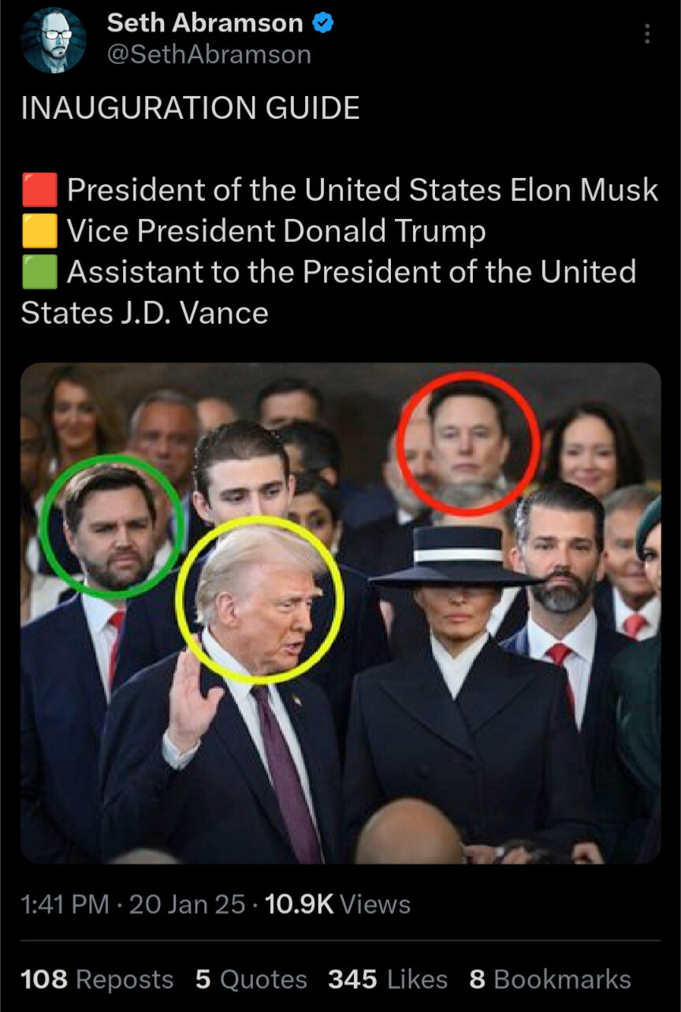This screenshot has height=1012, width=681.
Task: Open the three-dot more options menu
Action: pos(646,34)
